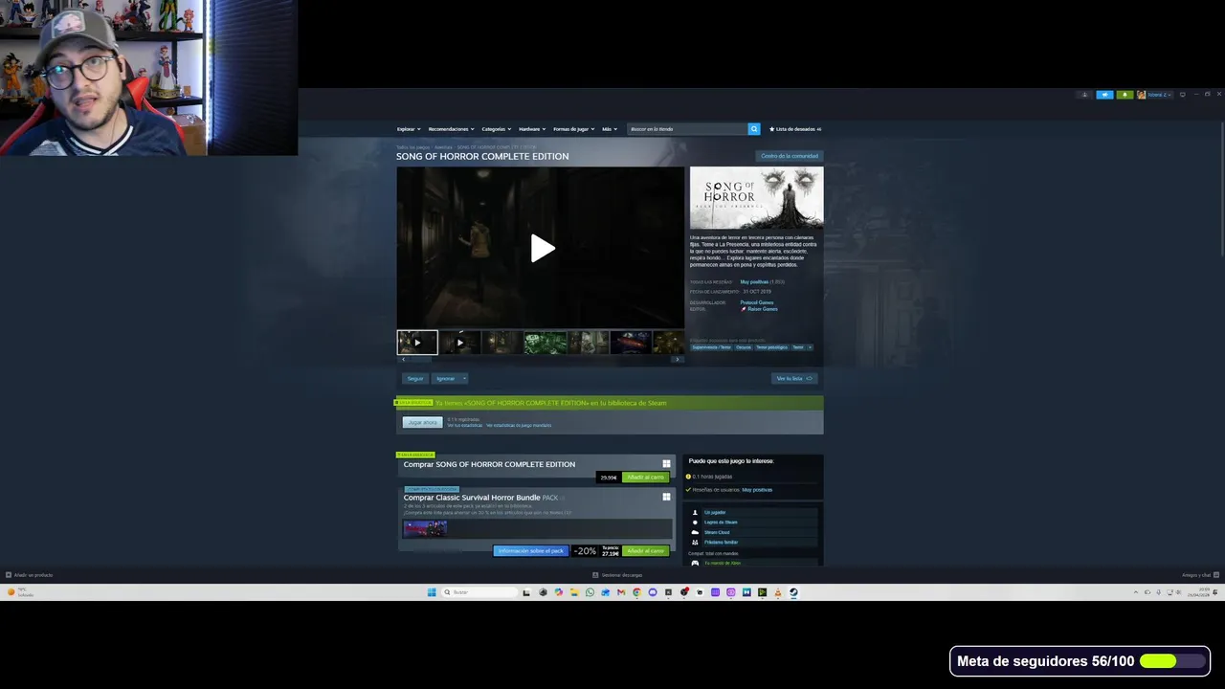Click the single-player person icon
Image resolution: width=1225 pixels, height=689 pixels.
point(695,512)
